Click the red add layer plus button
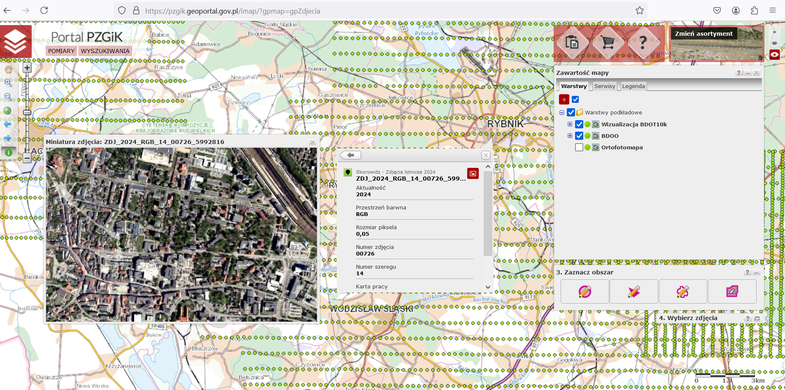The image size is (785, 390). click(x=564, y=100)
